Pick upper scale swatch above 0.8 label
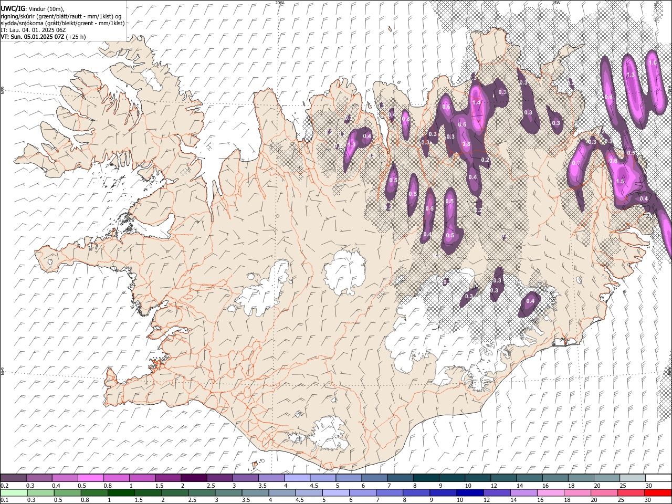 click(x=117, y=478)
